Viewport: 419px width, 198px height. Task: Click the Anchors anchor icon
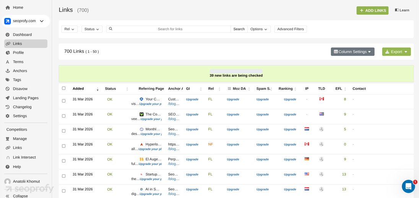tap(8, 71)
